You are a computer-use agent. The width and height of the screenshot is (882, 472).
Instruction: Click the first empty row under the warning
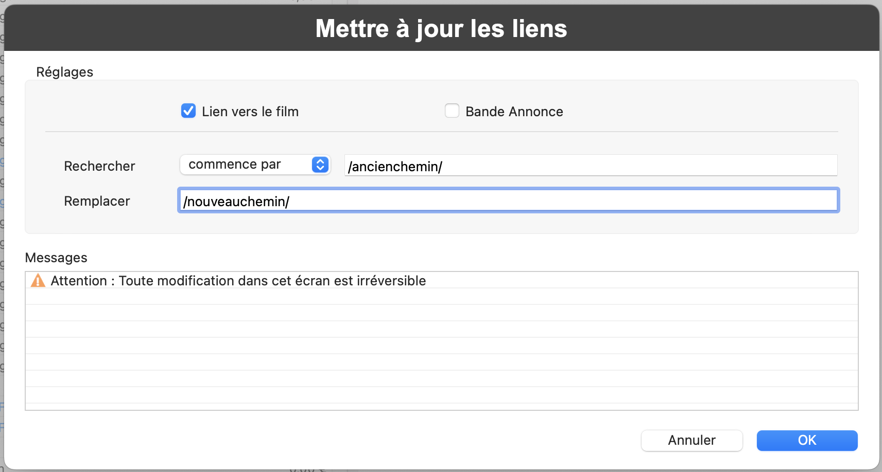pyautogui.click(x=441, y=297)
